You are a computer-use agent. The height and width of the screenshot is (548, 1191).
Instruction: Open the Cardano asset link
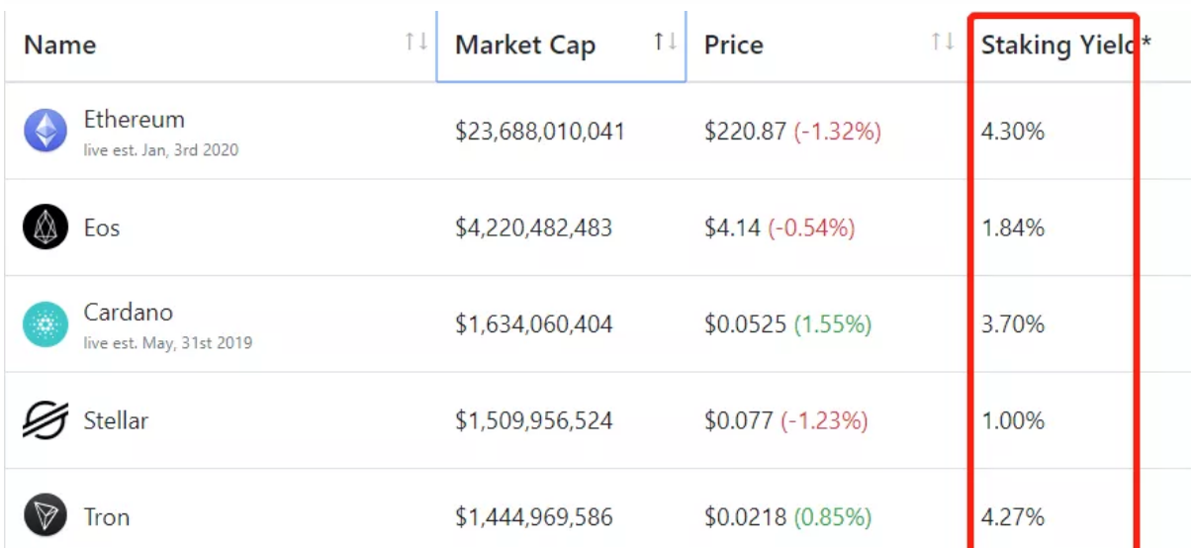(128, 313)
